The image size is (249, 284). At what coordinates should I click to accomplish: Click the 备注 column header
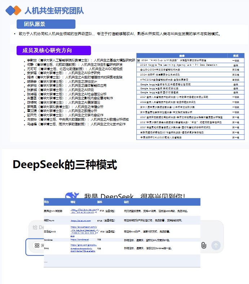[126, 202]
